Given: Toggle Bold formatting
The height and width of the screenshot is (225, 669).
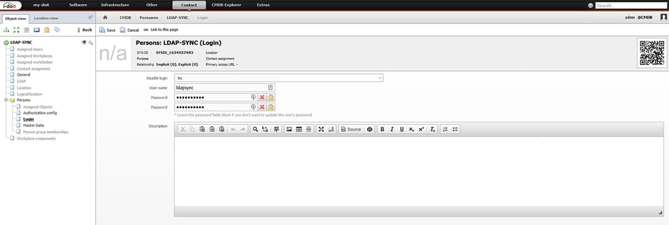Looking at the screenshot, I should 382,129.
